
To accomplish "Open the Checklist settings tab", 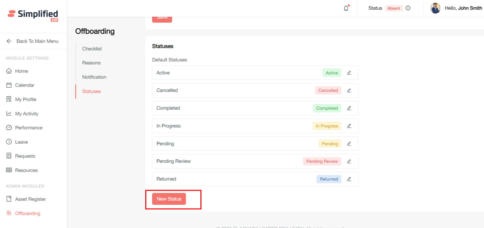I will tap(92, 49).
